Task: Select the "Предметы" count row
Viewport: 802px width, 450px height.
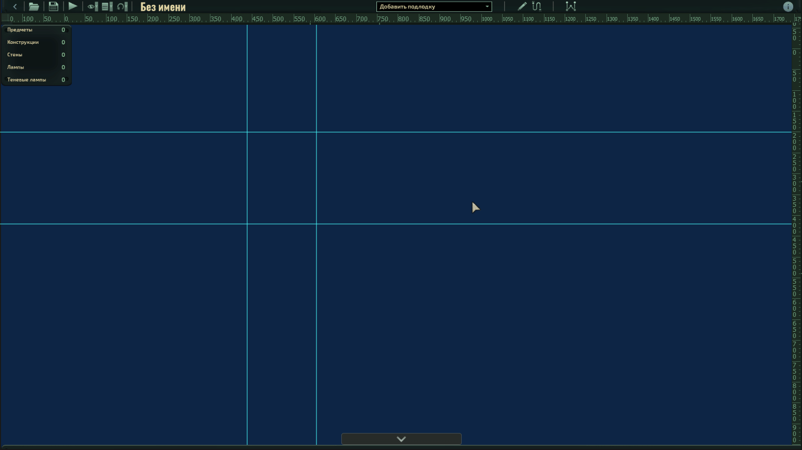Action: coord(36,30)
